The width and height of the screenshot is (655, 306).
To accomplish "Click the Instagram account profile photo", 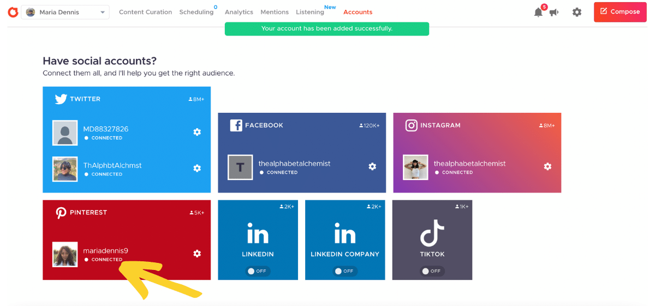I will point(415,167).
